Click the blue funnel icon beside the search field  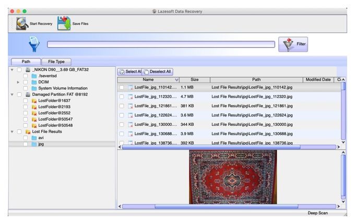pos(34,44)
